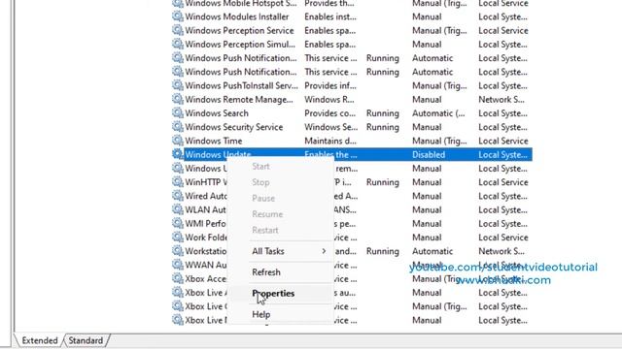Click disabled Start in context menu
Image resolution: width=622 pixels, height=349 pixels.
point(260,166)
